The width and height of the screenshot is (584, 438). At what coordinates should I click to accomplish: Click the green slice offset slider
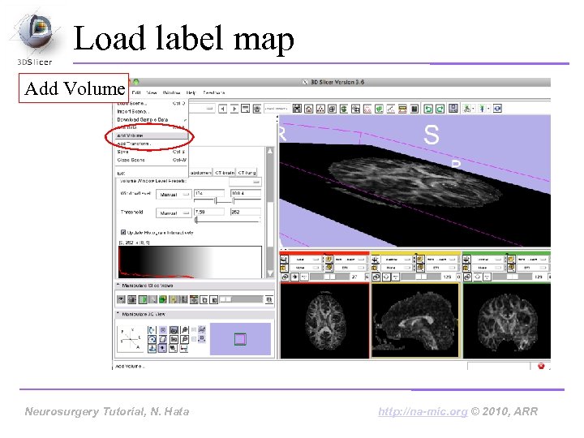[x=512, y=277]
